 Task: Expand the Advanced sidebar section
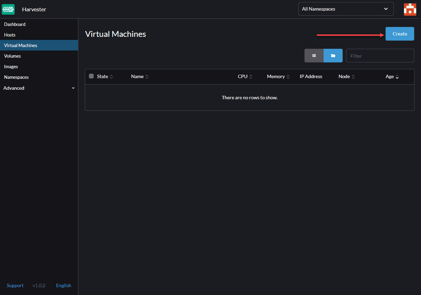pyautogui.click(x=39, y=88)
